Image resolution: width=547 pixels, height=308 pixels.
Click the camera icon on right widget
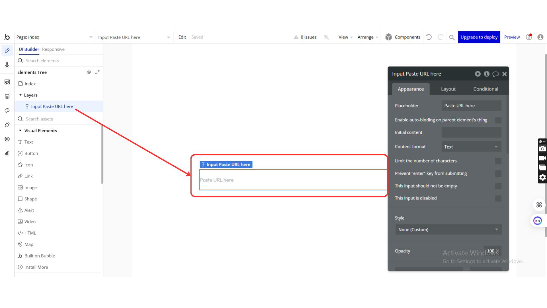(x=543, y=149)
